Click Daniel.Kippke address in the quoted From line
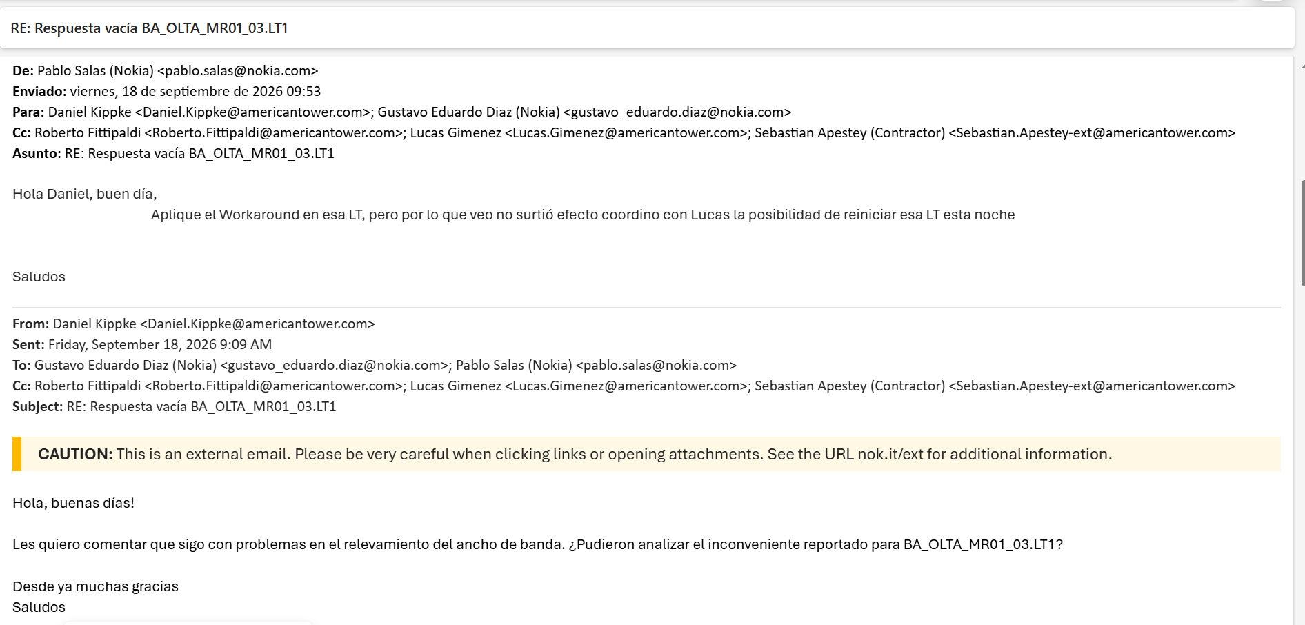The height and width of the screenshot is (625, 1305). pyautogui.click(x=257, y=324)
